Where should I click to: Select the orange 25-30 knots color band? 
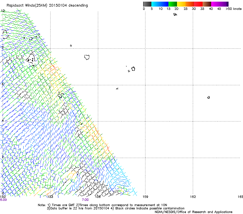(190, 4)
